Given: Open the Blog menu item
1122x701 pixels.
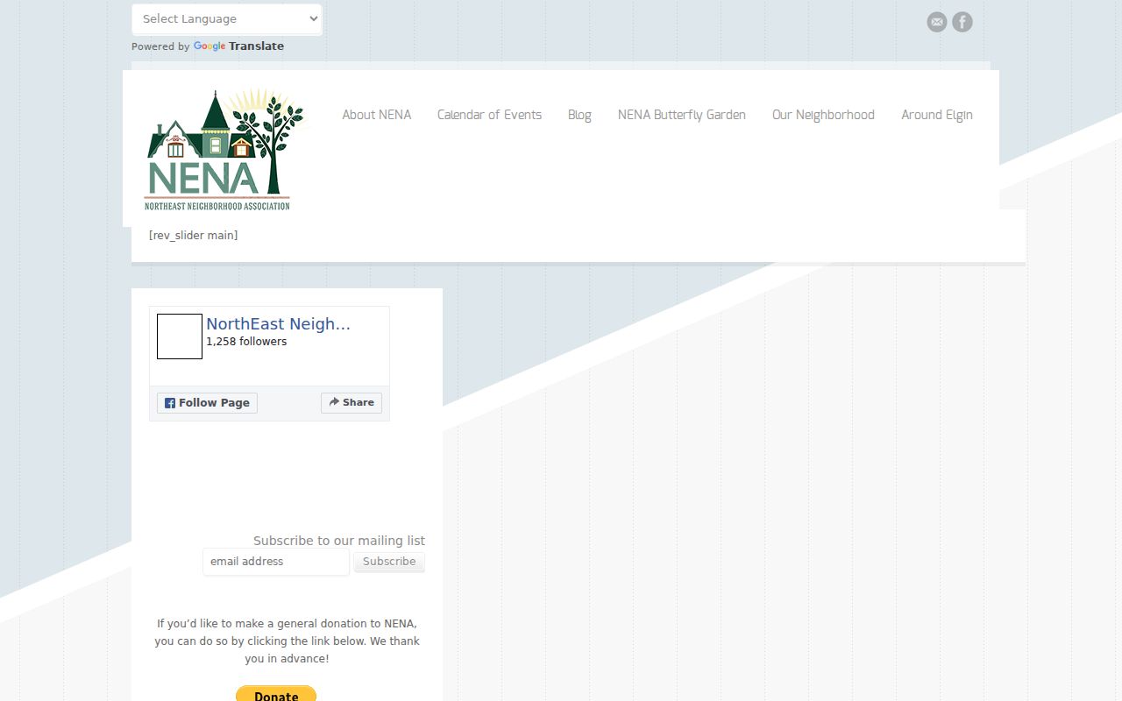Looking at the screenshot, I should 579,115.
